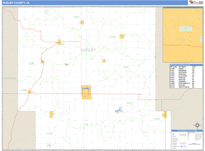Screen dimensions: 205x151
Task: Select the IRWIN row in the index
Action: (186, 69)
